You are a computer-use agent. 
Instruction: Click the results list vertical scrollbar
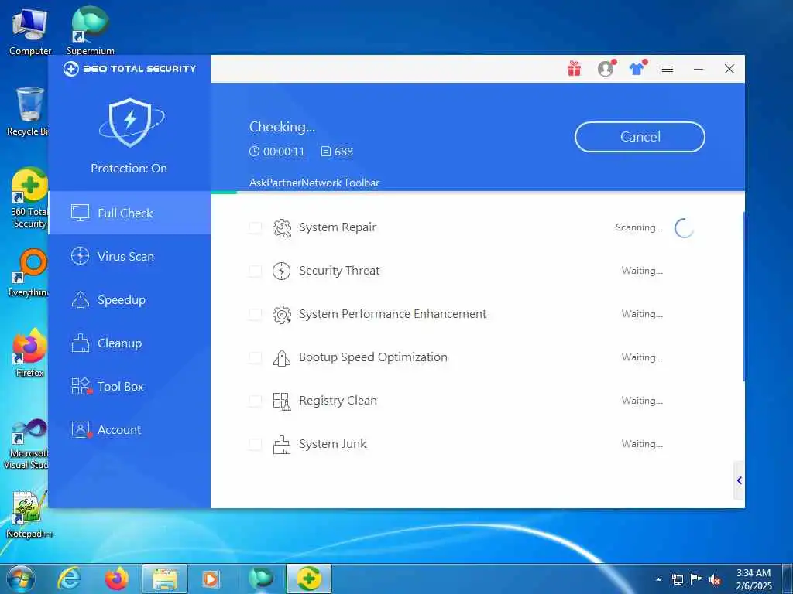[x=743, y=296]
